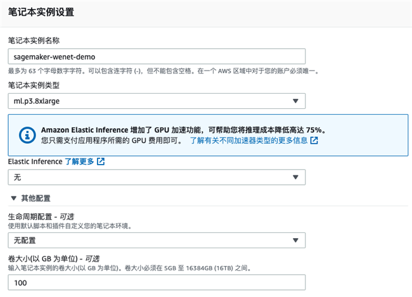The image size is (412, 297).
Task: Open the Elastic Inference 了解更多 link
Action: click(79, 161)
